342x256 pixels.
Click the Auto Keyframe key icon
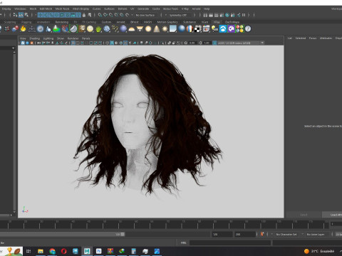coord(262,234)
